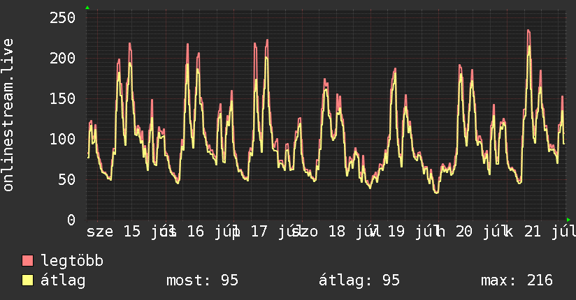Click the 250 y-axis value

[62, 17]
